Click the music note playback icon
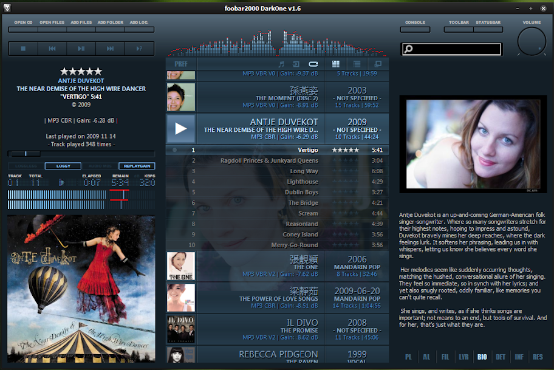 click(x=281, y=64)
